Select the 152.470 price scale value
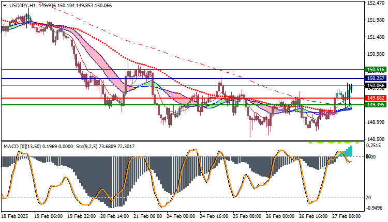The height and width of the screenshot is (222, 388). 376,3
